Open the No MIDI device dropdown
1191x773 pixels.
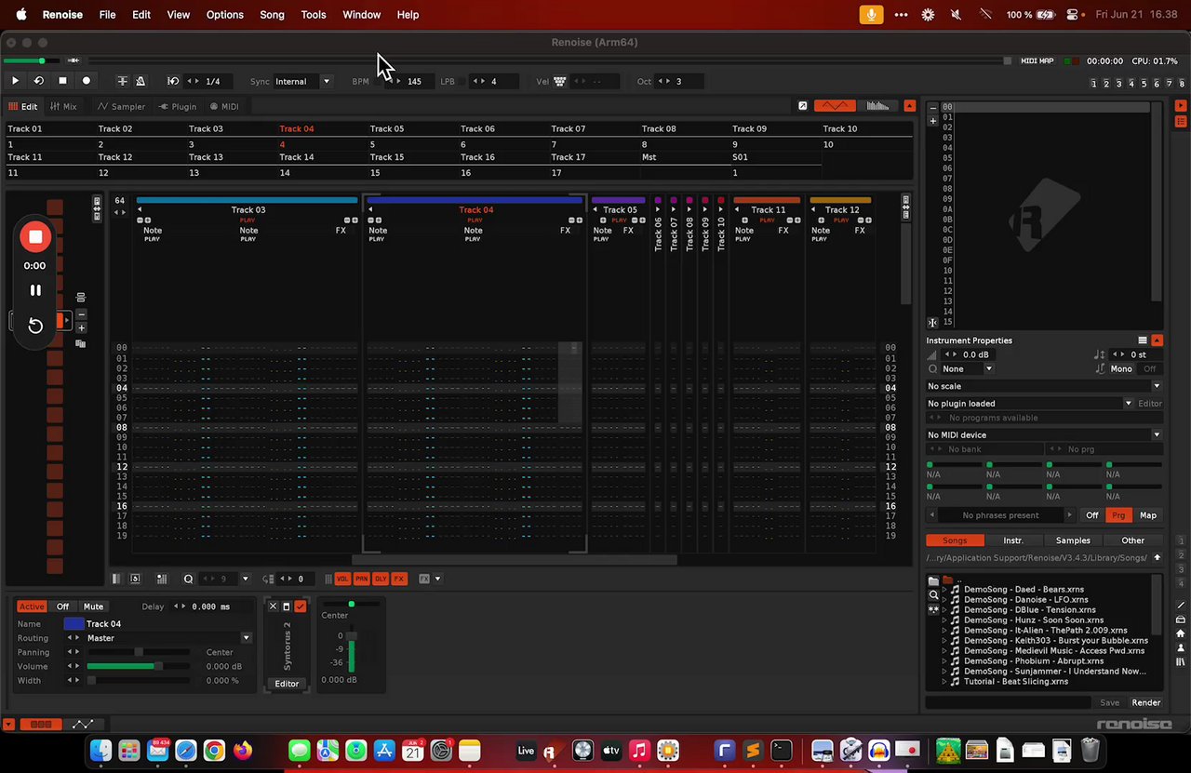1044,434
